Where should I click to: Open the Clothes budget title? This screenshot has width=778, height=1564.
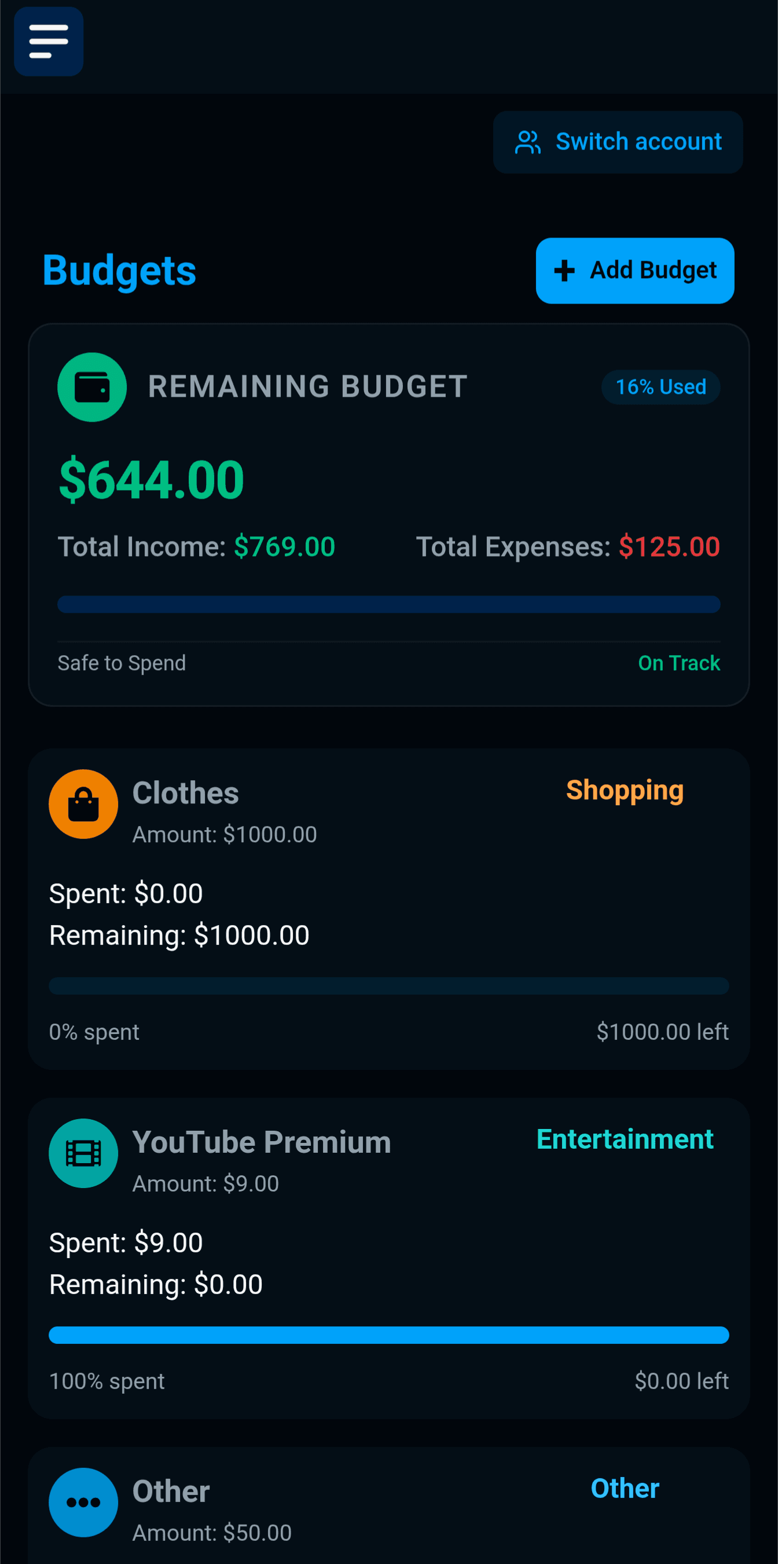(186, 793)
